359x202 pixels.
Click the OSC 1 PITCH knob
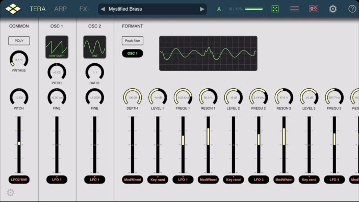click(57, 72)
